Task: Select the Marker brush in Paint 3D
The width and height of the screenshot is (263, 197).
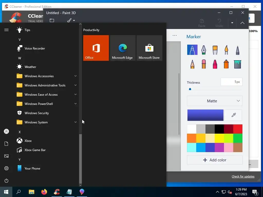Action: pyautogui.click(x=192, y=50)
